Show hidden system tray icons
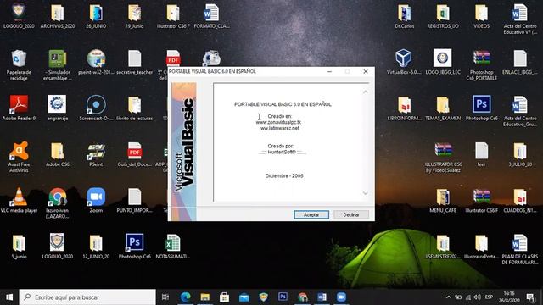 (449, 297)
